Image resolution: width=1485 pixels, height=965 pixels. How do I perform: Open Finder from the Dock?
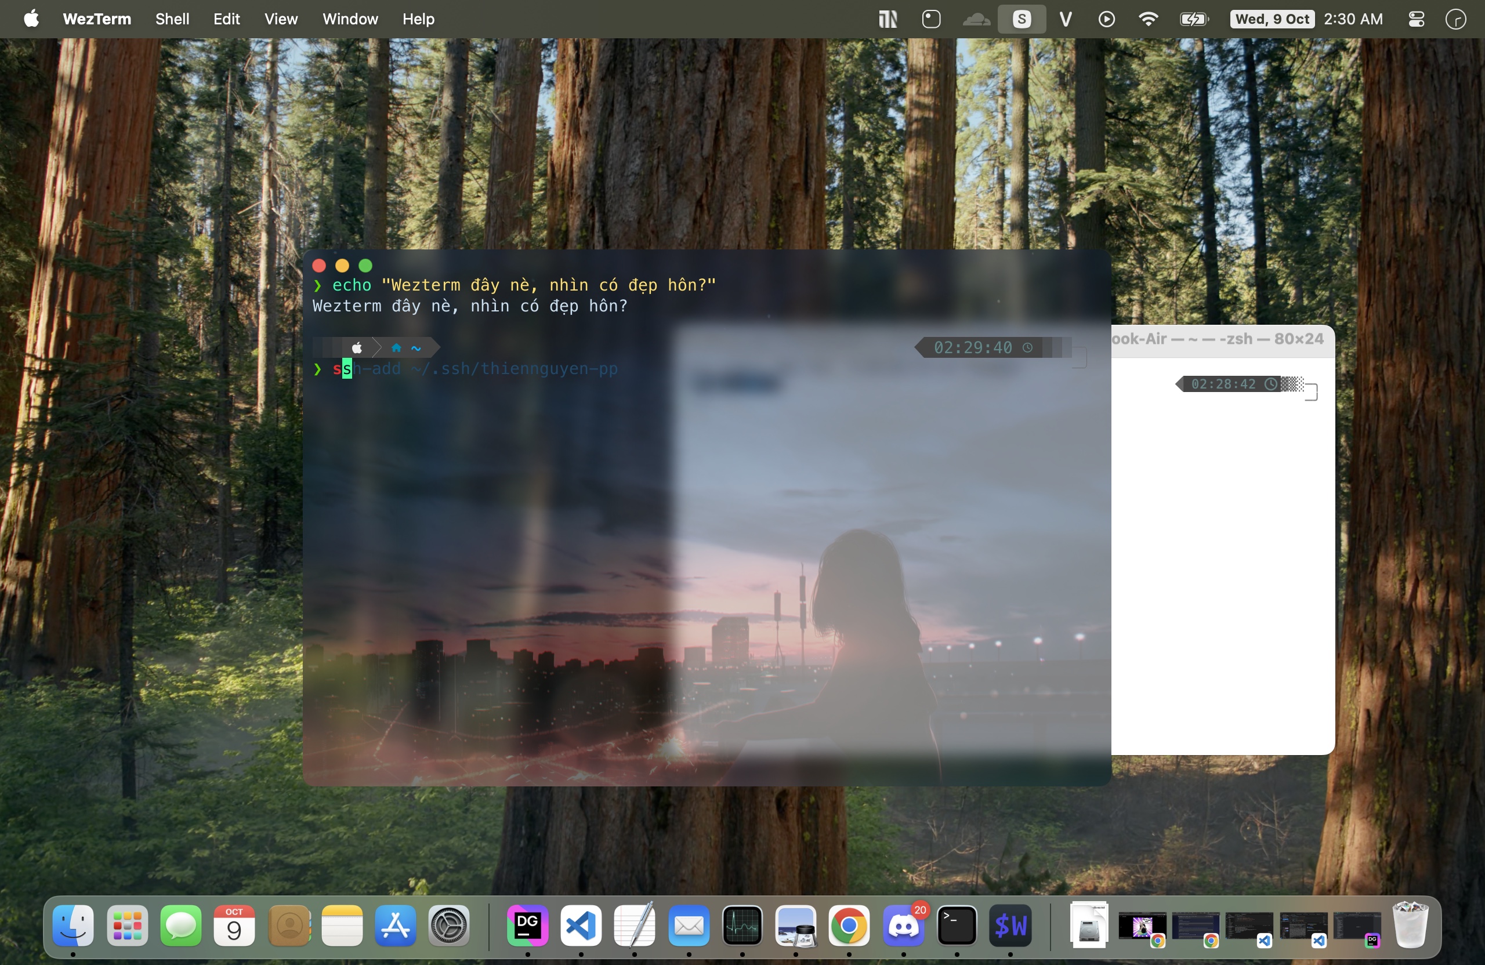(x=73, y=925)
